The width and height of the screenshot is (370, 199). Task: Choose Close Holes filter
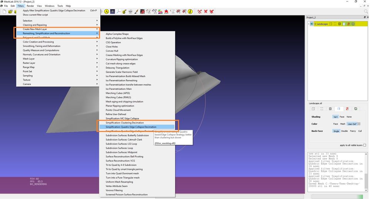pos(137,47)
